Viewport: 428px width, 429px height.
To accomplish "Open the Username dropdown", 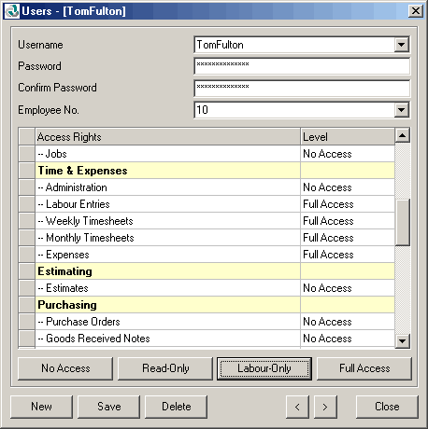I will [x=402, y=45].
